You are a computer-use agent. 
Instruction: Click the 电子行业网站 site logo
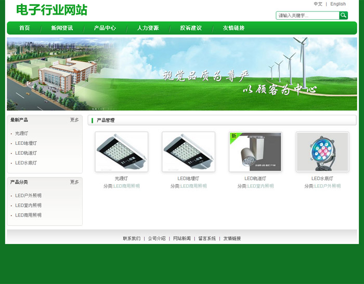[51, 10]
